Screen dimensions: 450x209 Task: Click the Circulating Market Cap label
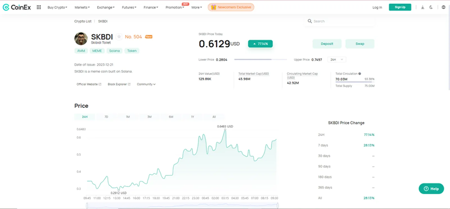(302, 75)
